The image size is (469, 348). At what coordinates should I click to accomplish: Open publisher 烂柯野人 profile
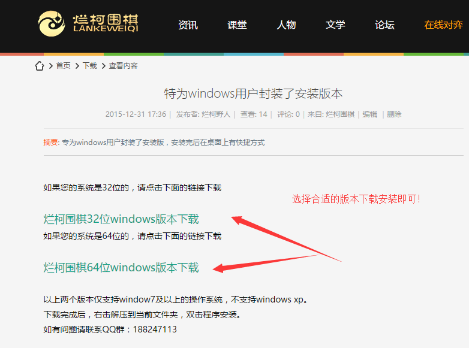coord(216,114)
